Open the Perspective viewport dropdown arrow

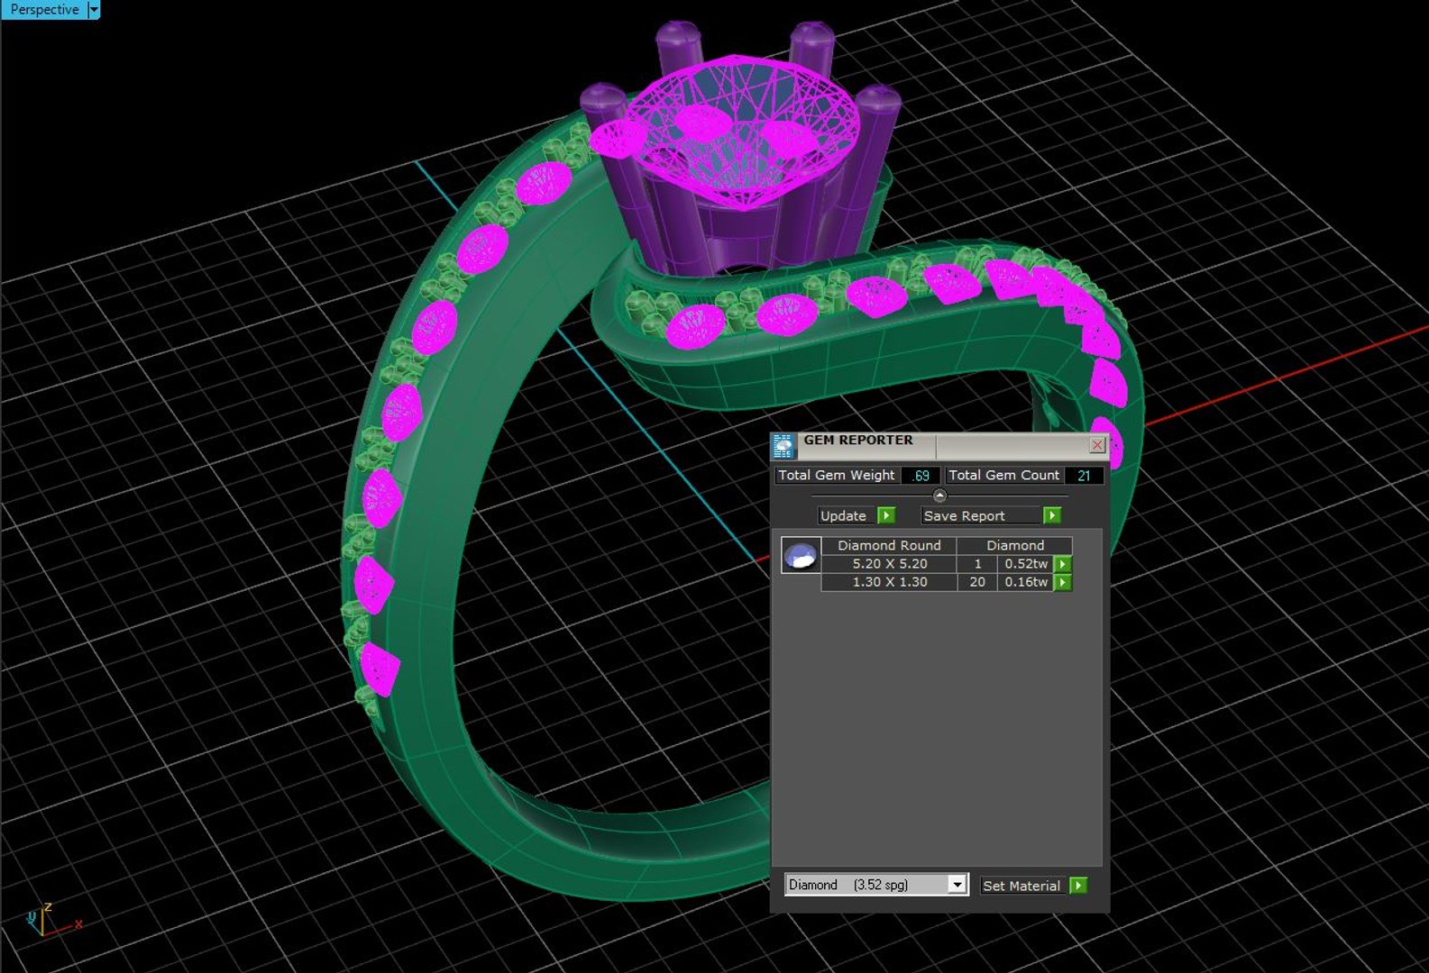point(94,9)
